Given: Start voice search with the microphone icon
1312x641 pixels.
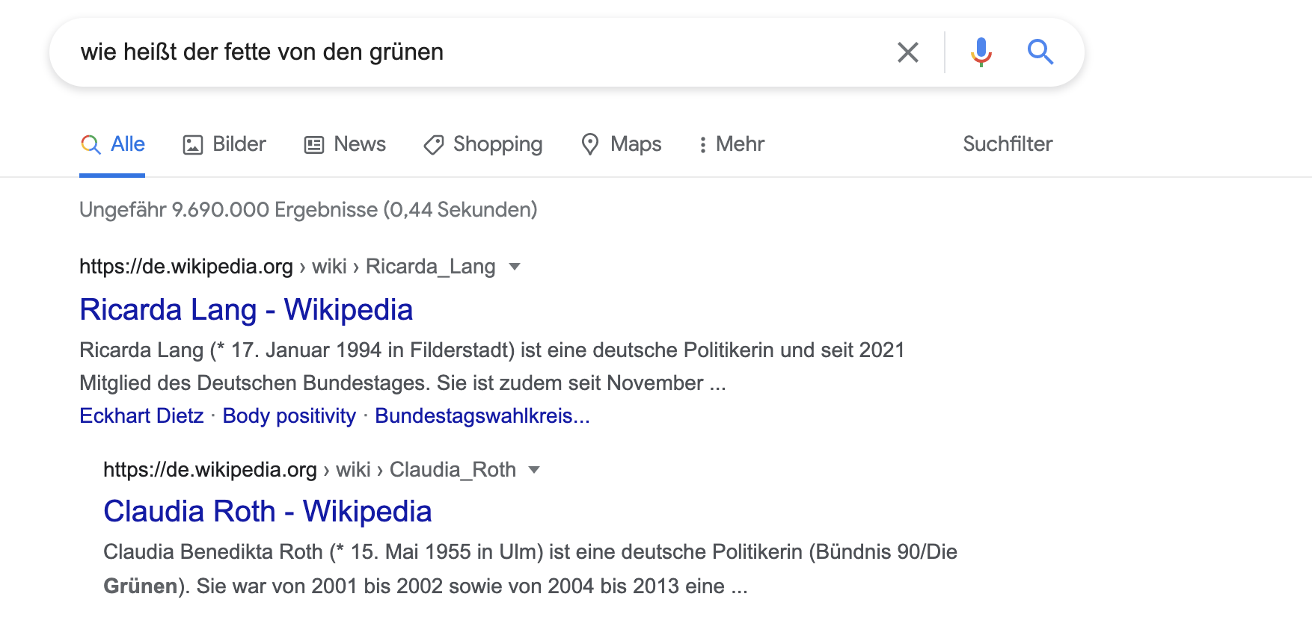Looking at the screenshot, I should (981, 52).
